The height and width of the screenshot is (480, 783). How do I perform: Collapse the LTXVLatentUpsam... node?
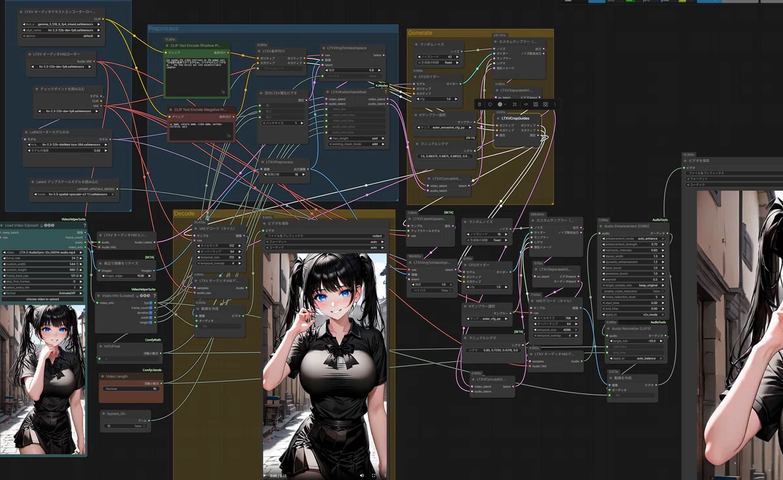(x=410, y=219)
